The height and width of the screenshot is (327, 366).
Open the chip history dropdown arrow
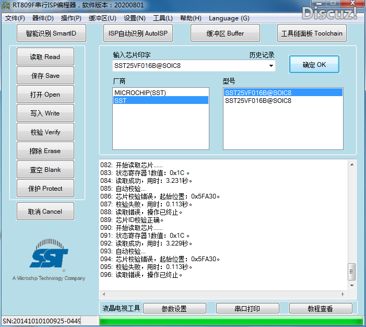point(271,66)
